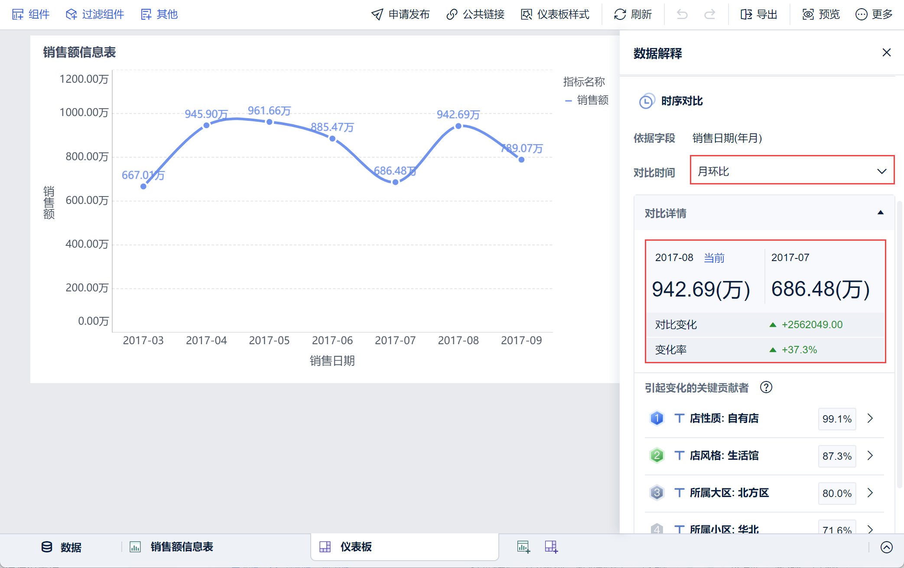The height and width of the screenshot is (568, 904).
Task: Expand 店性质: 自有店 contributor details
Action: pyautogui.click(x=870, y=418)
